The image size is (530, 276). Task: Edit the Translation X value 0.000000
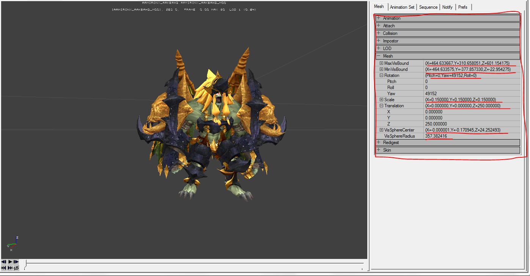point(472,112)
